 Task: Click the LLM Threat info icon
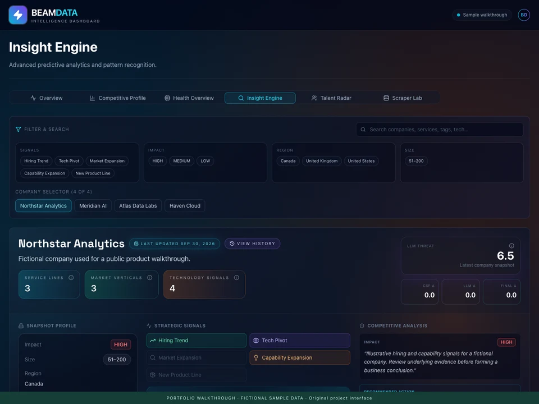pos(511,246)
